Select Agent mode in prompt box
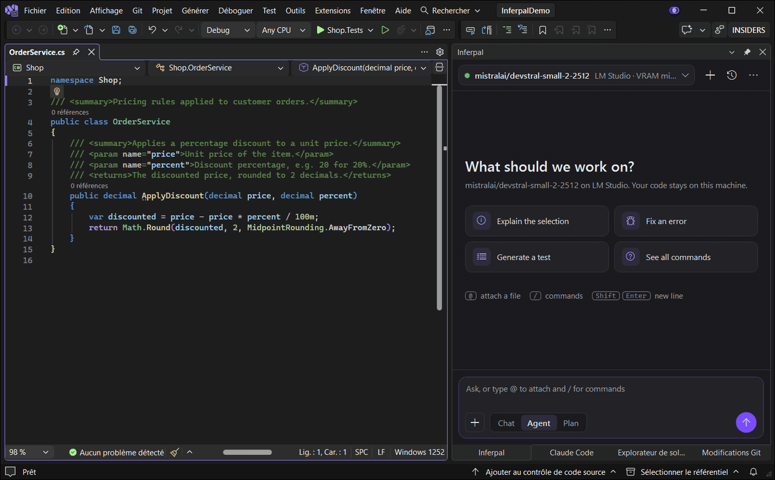 tap(539, 423)
